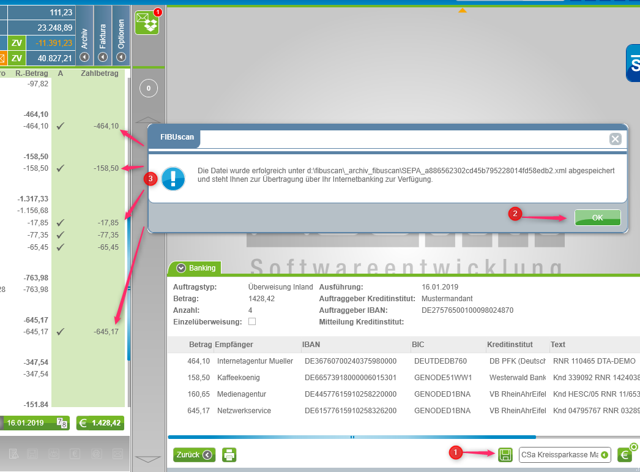Click the orange envelope icon in header
The image size is (640, 472).
pyautogui.click(x=2, y=59)
